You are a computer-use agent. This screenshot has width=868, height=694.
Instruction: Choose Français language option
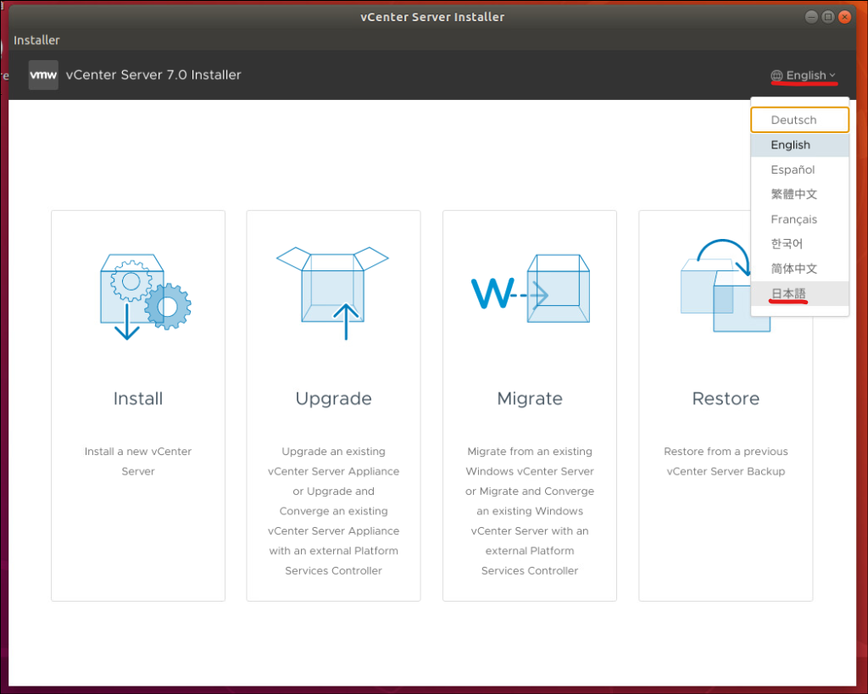coord(799,219)
